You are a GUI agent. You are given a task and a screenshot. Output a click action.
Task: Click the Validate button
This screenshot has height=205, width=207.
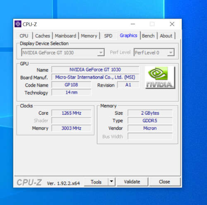(132, 182)
